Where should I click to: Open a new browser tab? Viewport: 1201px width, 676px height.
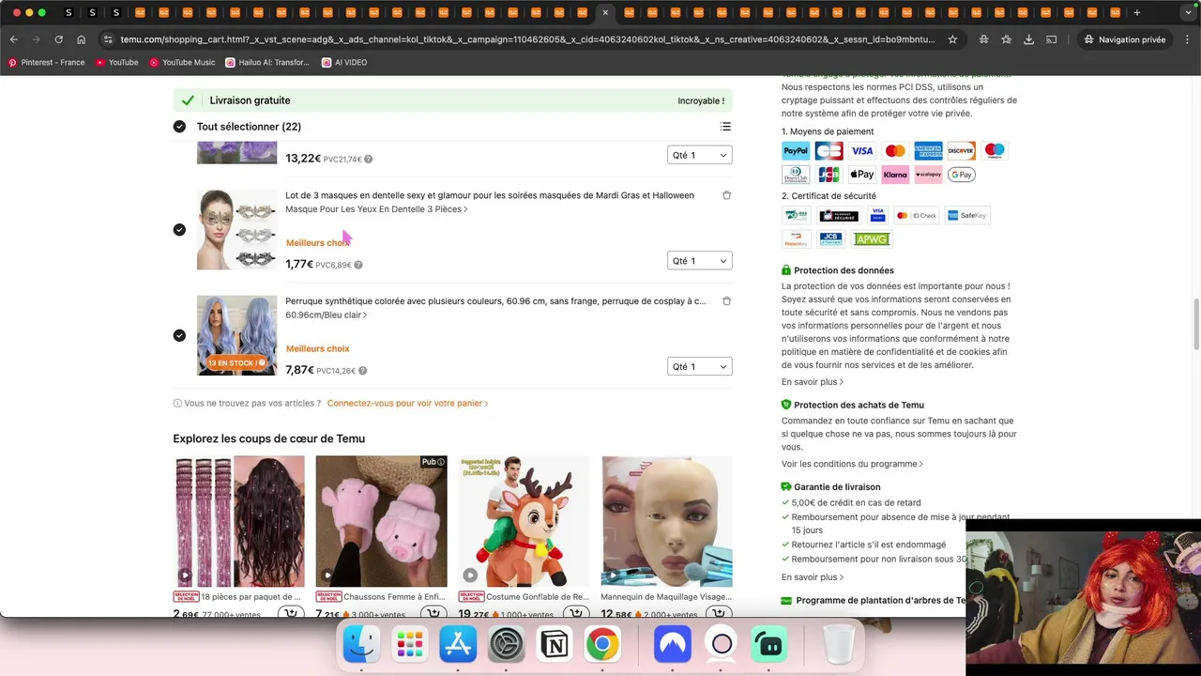[1136, 12]
